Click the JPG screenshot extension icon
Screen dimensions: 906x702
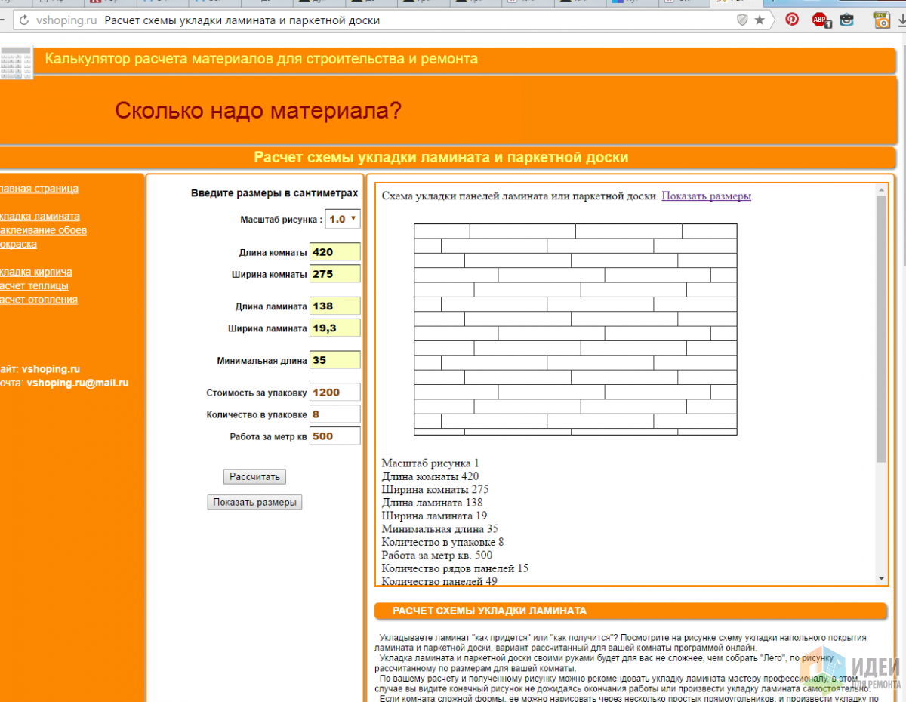(x=881, y=20)
